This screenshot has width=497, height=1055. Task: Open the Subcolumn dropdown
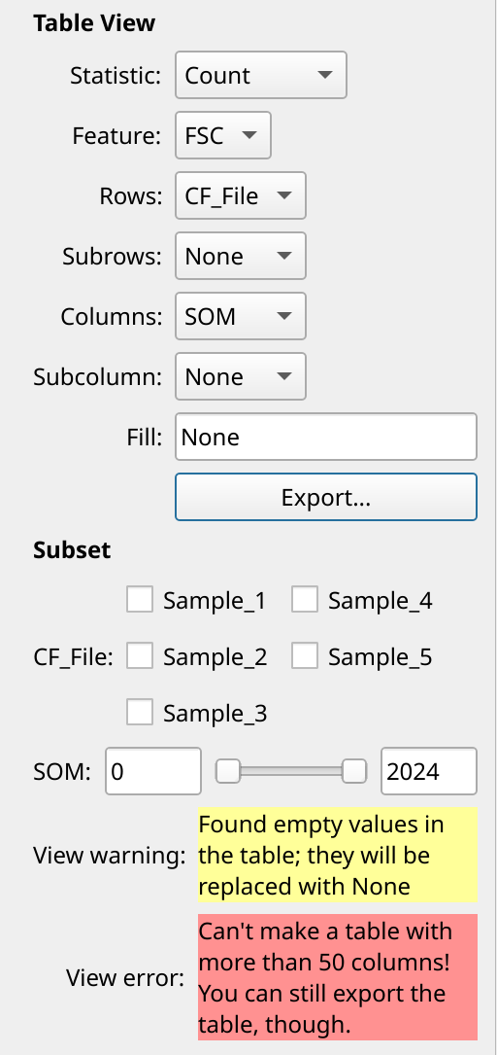(x=241, y=376)
